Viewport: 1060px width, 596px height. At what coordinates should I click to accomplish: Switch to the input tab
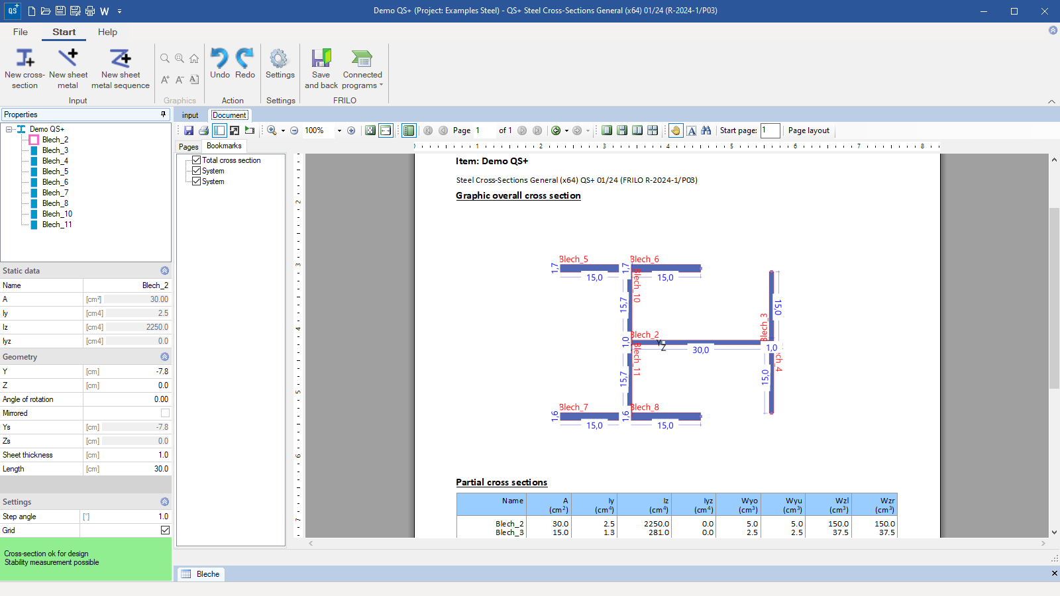coord(190,115)
